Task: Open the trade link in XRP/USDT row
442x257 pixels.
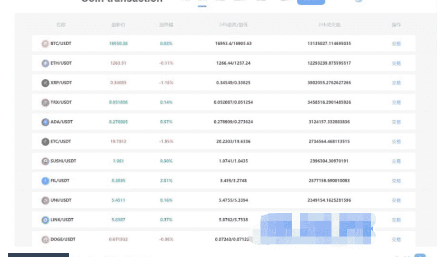Action: (x=396, y=83)
